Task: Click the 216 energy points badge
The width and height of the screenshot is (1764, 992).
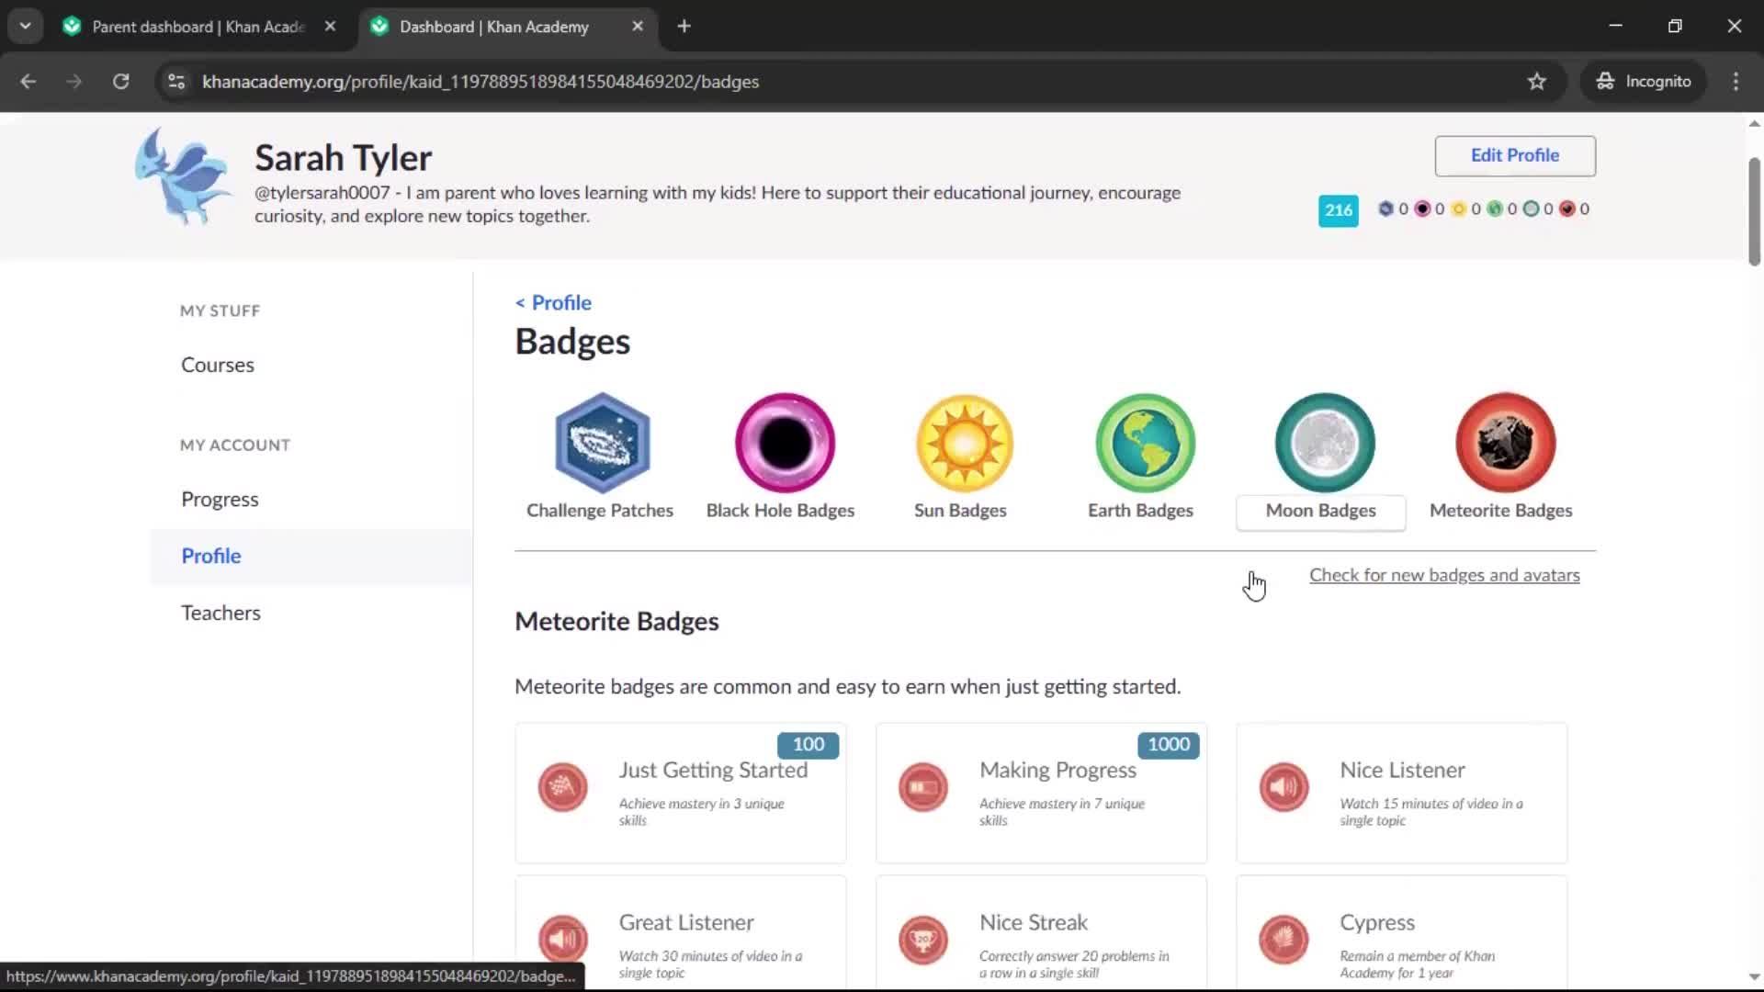Action: [x=1338, y=210]
